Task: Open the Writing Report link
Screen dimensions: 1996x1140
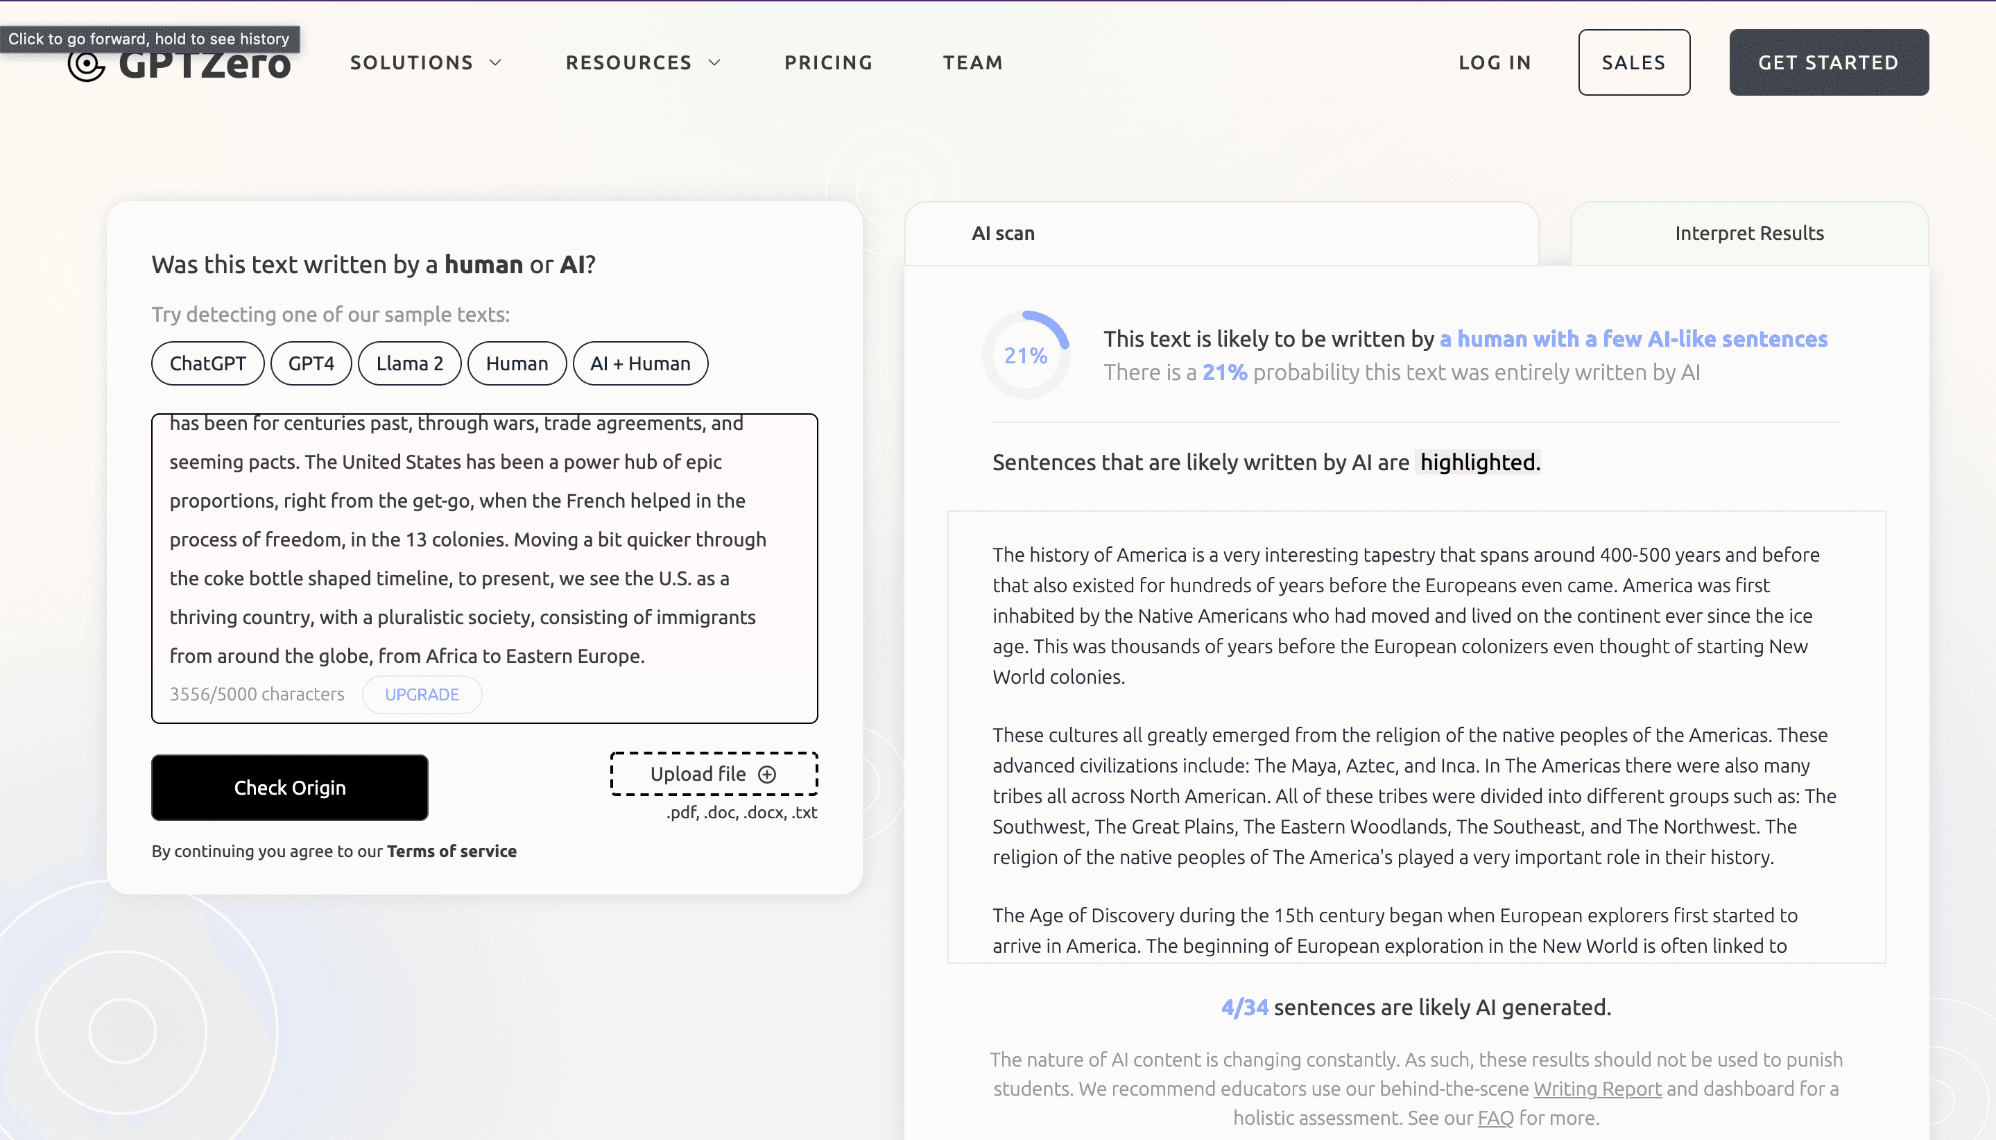Action: [x=1597, y=1089]
